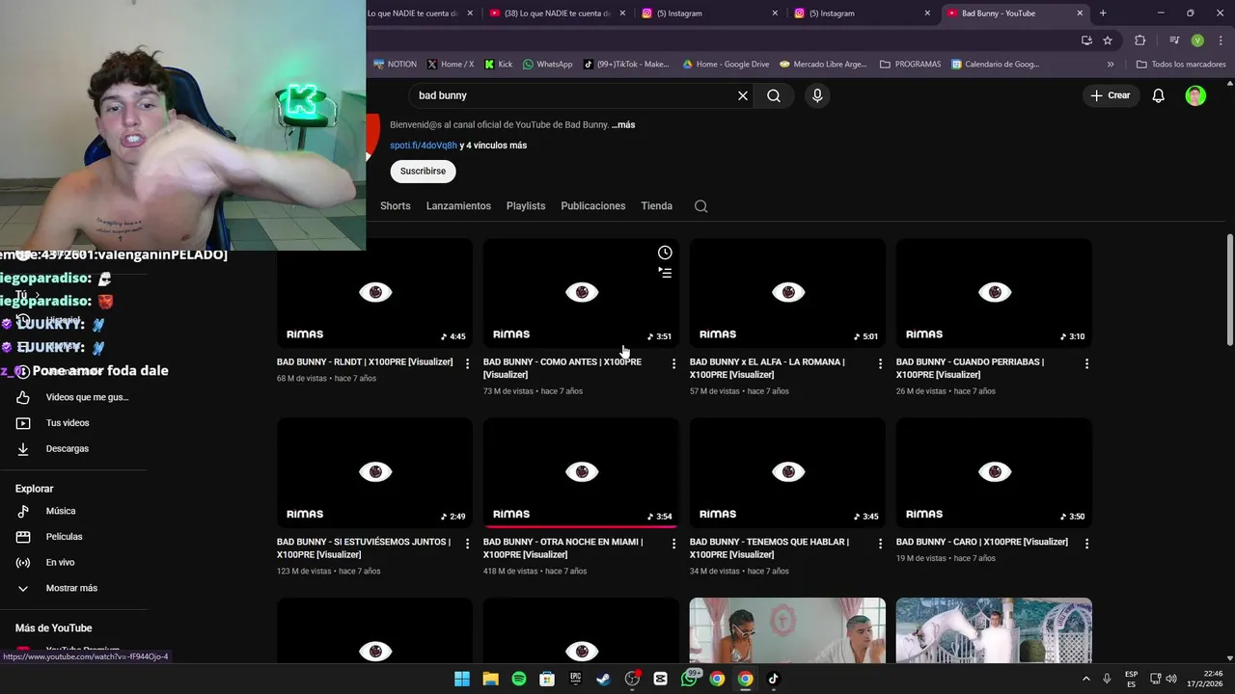Click title 'BAD BUNNY - TENEMOS QUE HABLAR'

(x=769, y=548)
